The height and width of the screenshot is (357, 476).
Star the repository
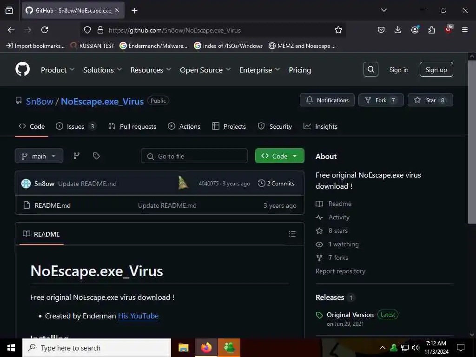pos(430,100)
